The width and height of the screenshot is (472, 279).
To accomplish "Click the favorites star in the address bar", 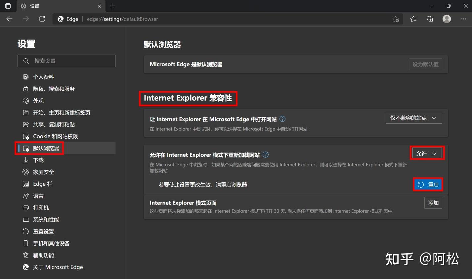I will pos(396,19).
